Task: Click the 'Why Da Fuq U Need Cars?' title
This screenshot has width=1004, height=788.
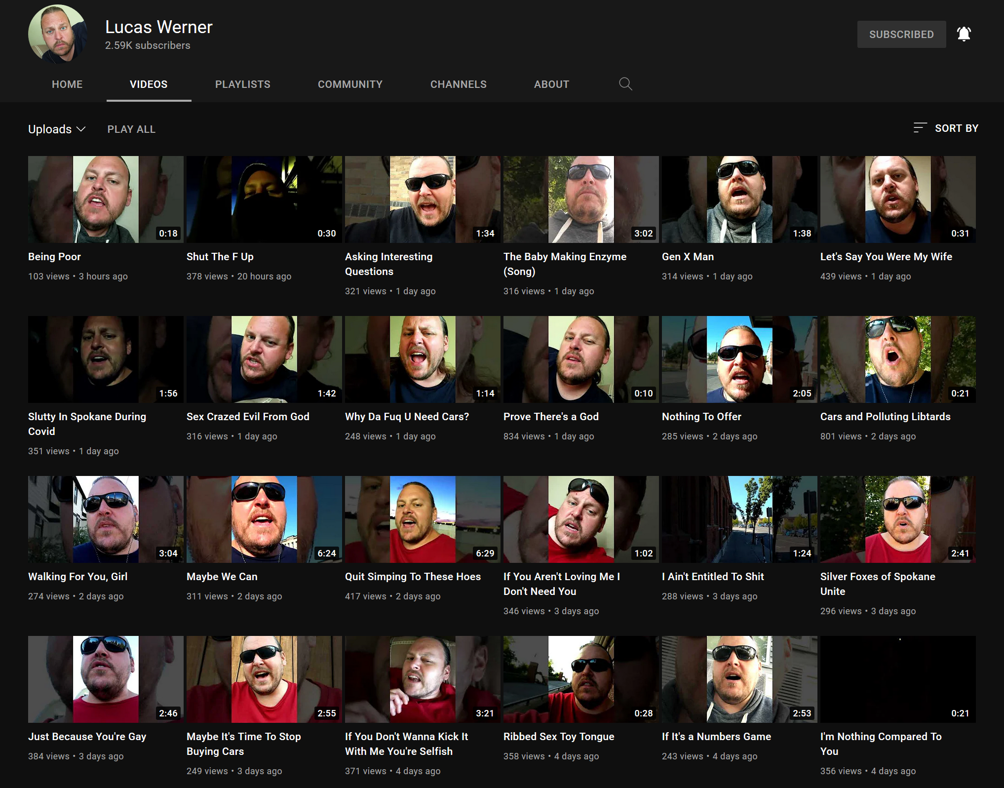Action: click(407, 417)
